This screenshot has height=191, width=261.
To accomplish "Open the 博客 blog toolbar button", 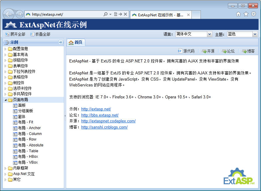I will coord(244,51).
